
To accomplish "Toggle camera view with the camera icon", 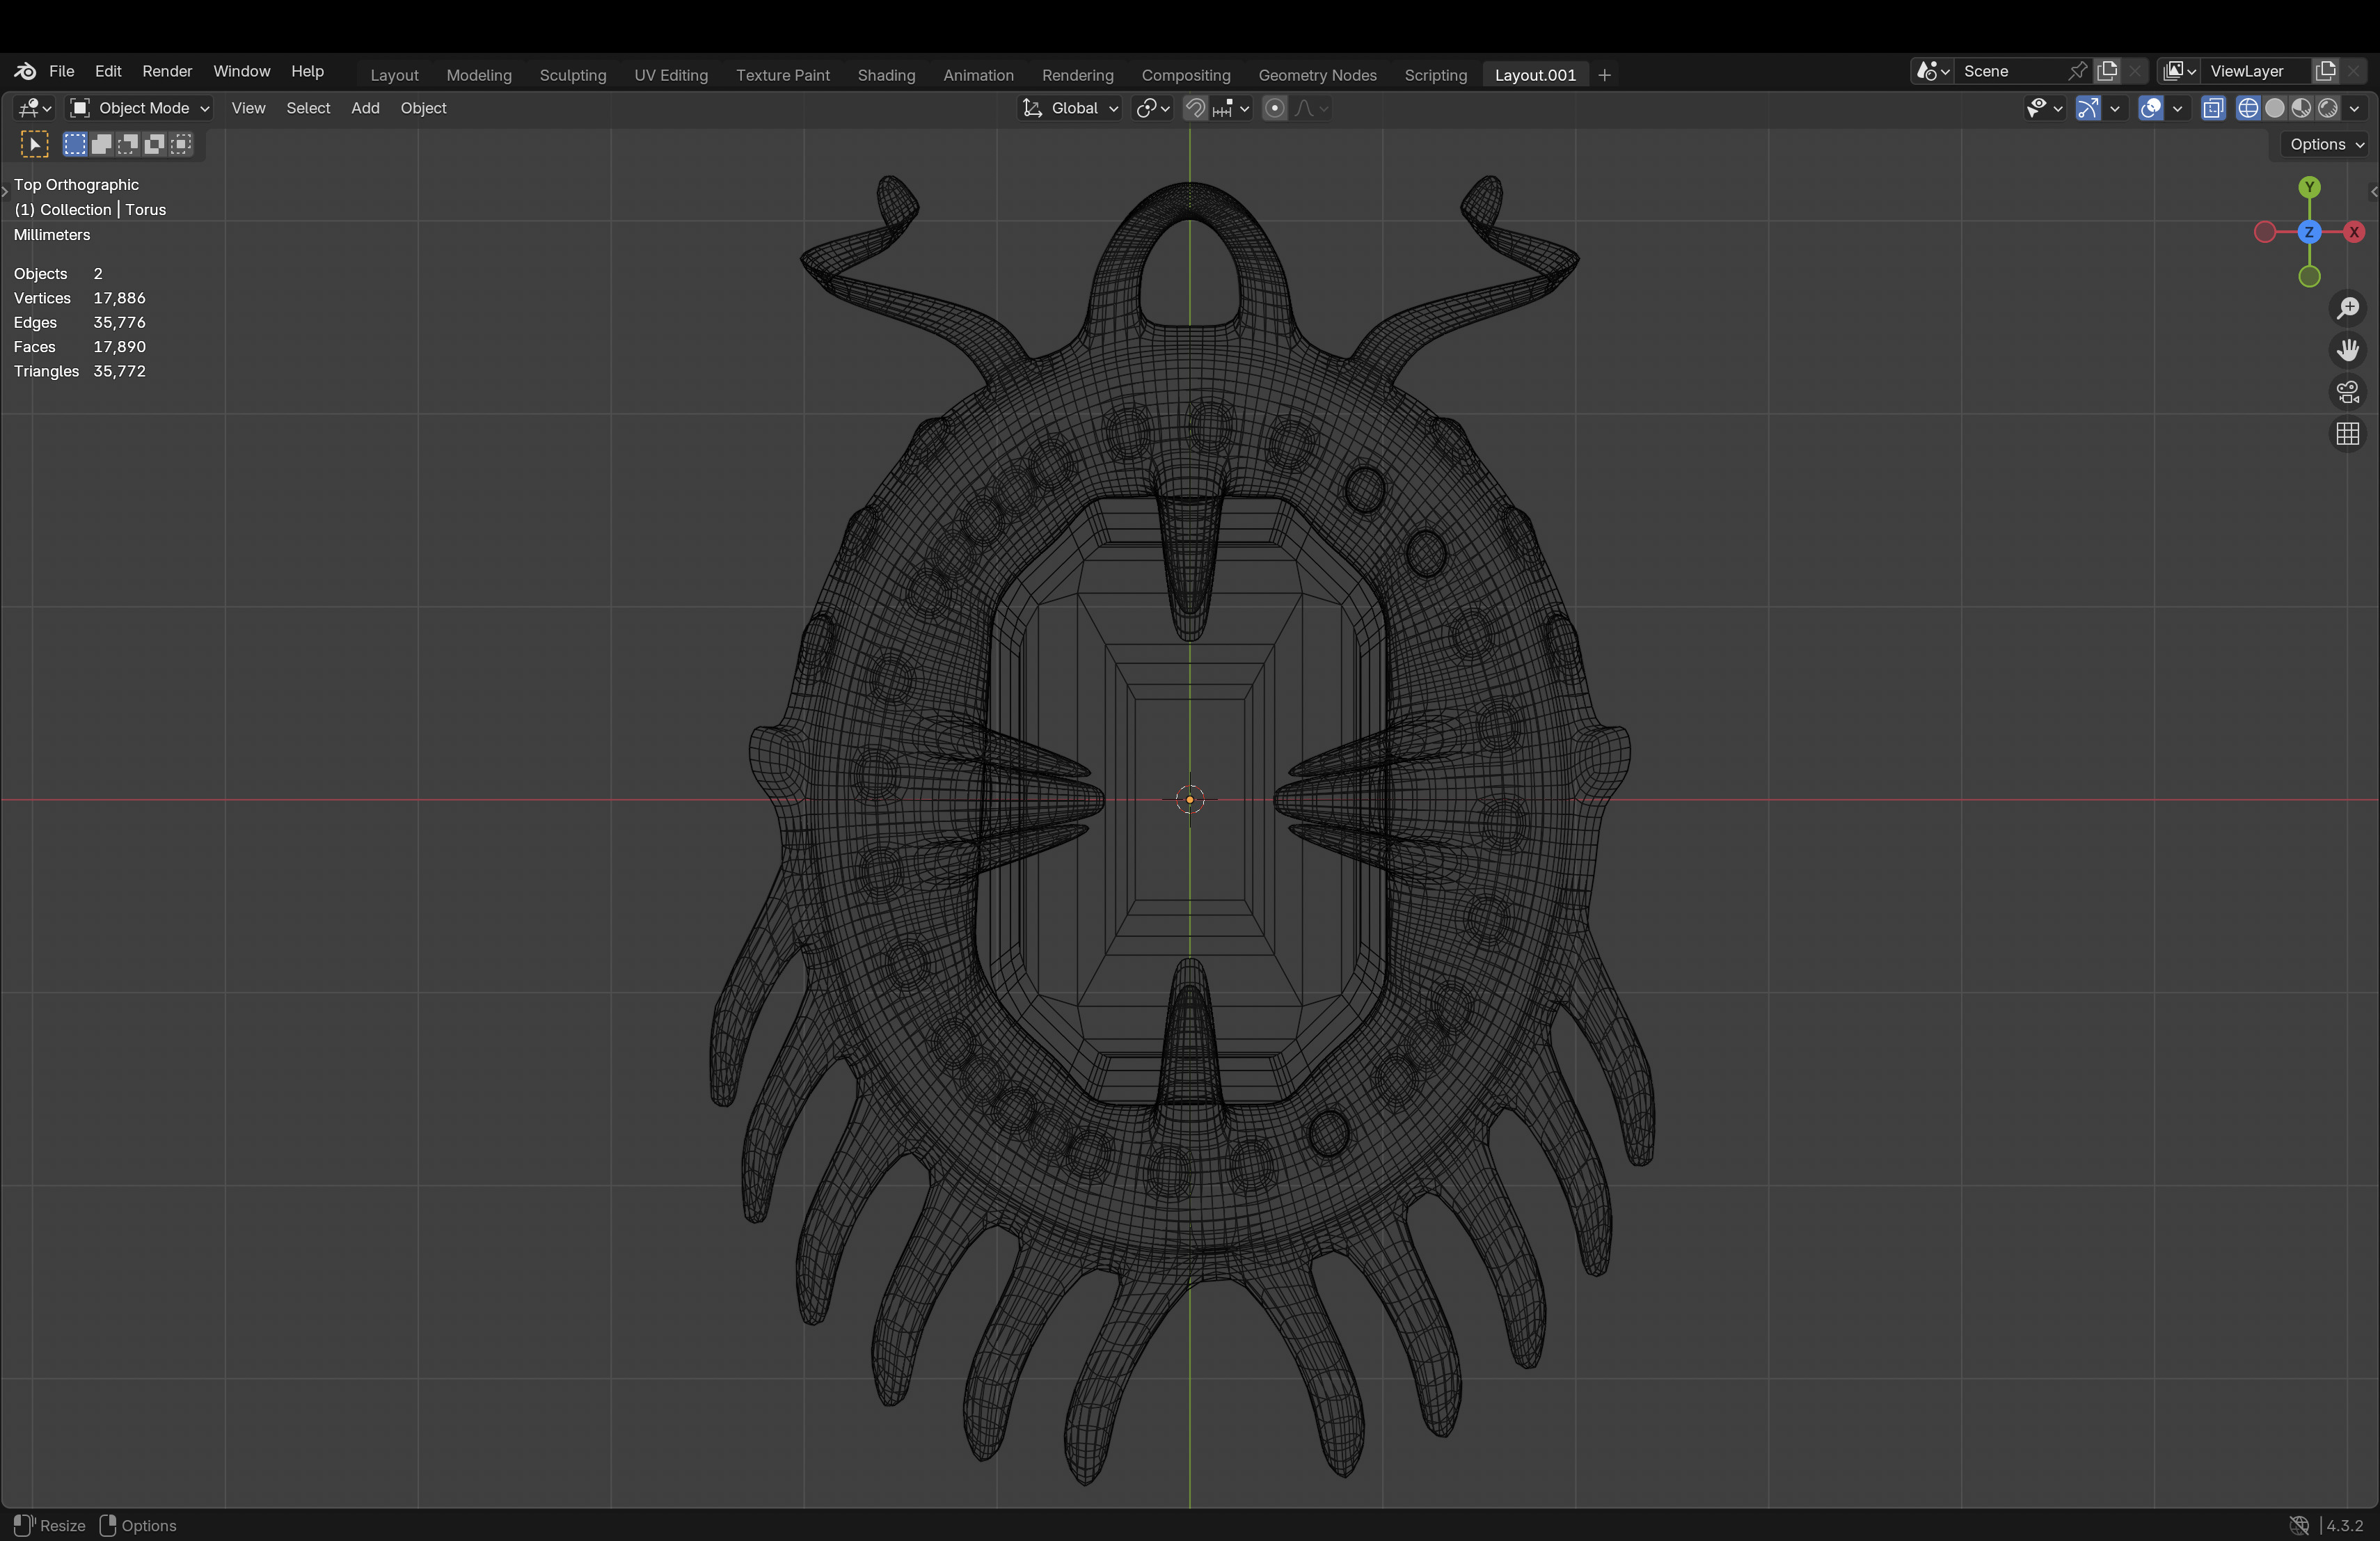I will 2347,392.
